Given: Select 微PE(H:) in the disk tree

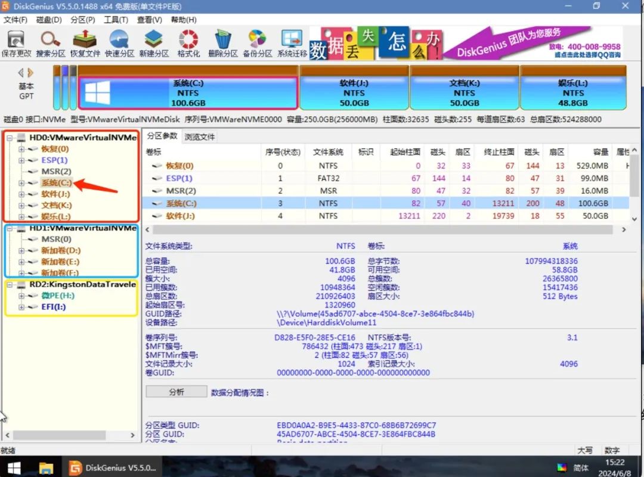Looking at the screenshot, I should click(58, 295).
